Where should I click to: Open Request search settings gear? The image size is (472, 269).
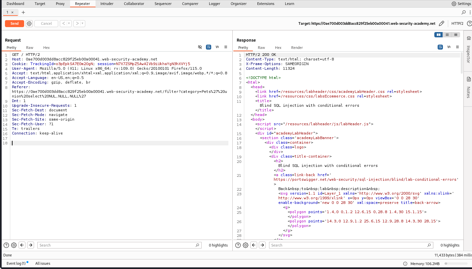(14, 245)
